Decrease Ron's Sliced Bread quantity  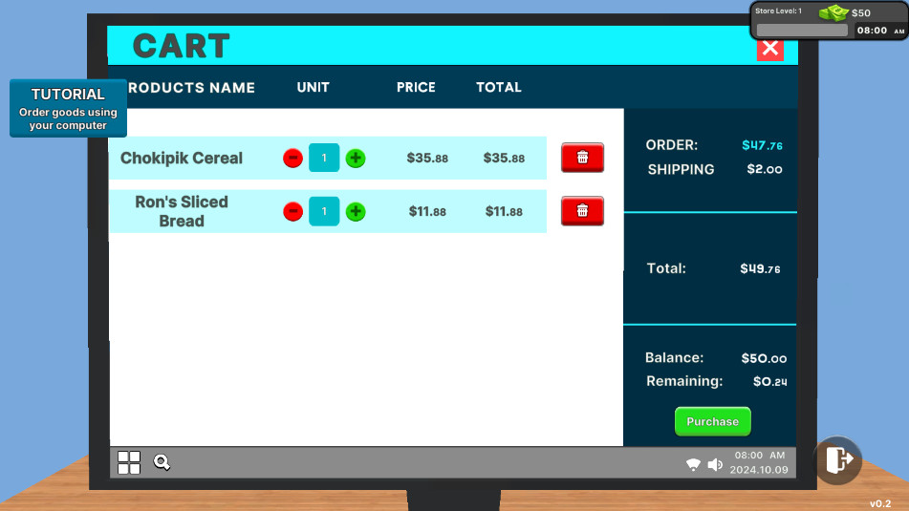coord(292,211)
